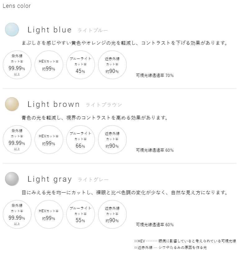Click the Light gray lens color swatch

coord(12,179)
